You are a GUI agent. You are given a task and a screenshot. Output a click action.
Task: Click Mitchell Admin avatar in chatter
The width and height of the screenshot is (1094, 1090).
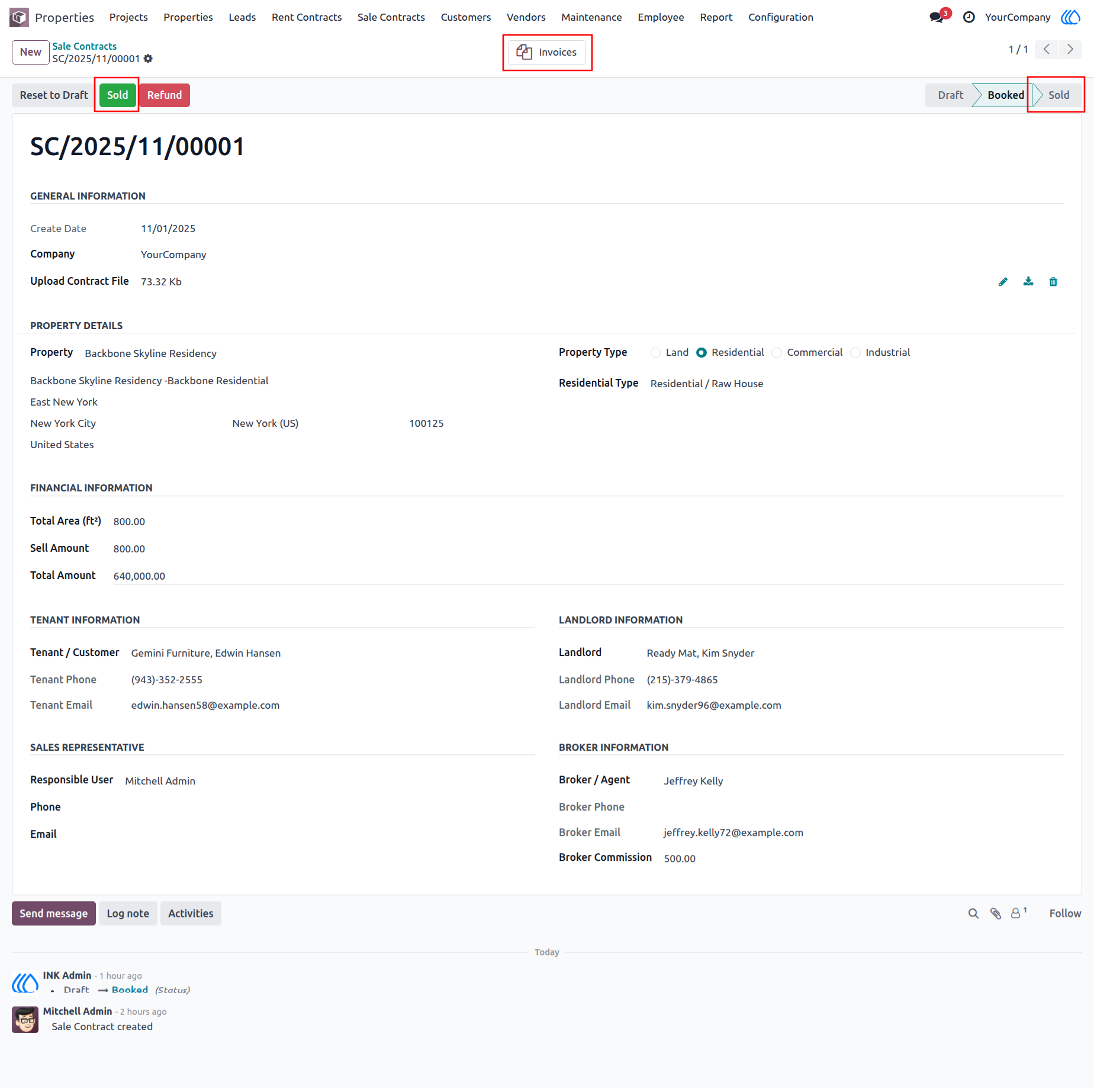point(25,1020)
